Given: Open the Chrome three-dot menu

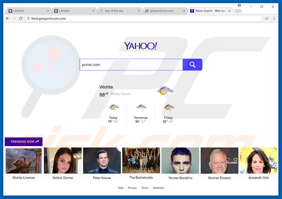Looking at the screenshot, I should click(x=274, y=18).
